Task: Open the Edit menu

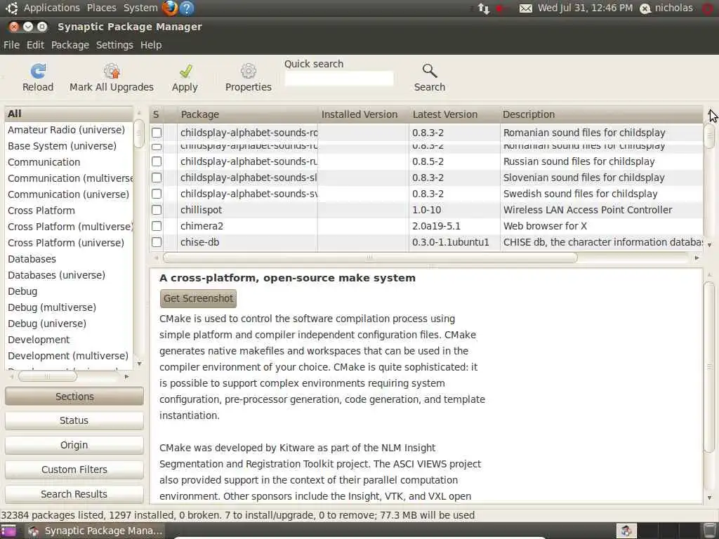Action: pos(35,45)
